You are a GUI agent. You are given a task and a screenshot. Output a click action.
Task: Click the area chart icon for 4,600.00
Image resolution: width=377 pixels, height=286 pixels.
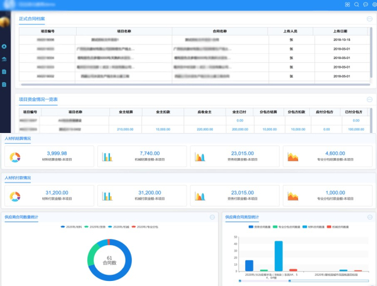click(294, 156)
